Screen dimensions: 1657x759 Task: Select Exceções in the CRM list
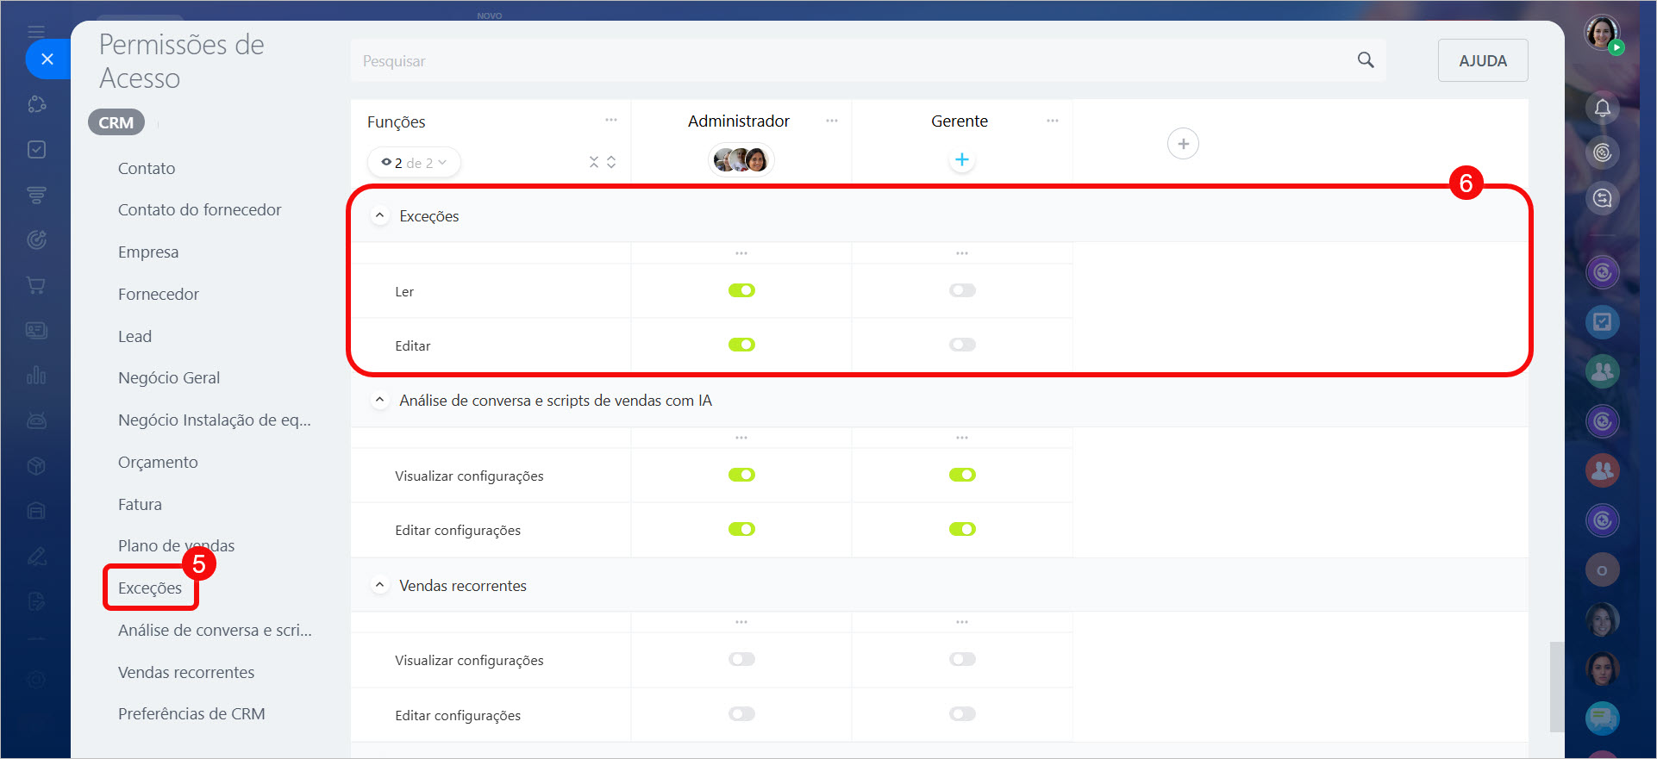150,588
